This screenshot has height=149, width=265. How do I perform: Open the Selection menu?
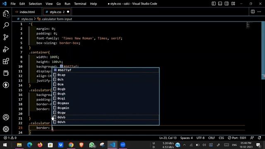35,4
